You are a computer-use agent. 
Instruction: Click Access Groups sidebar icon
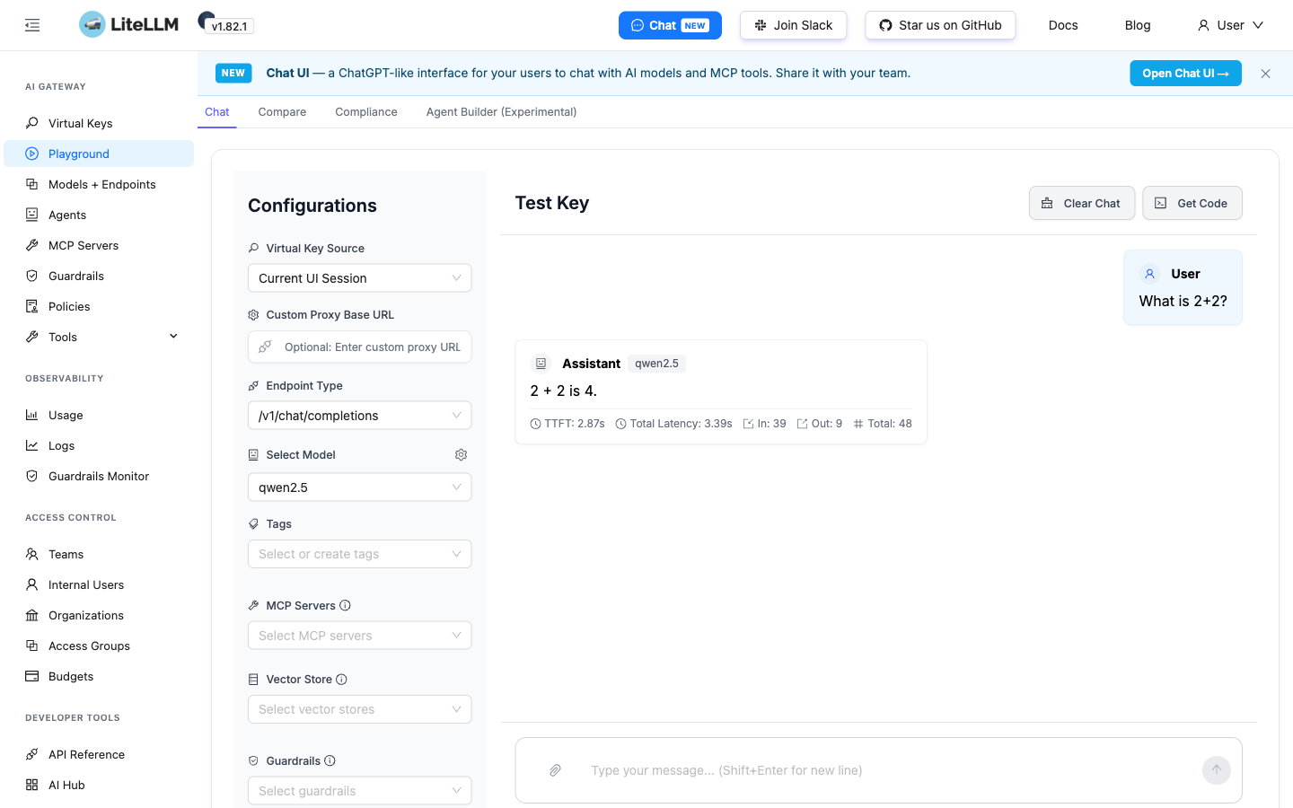[32, 646]
